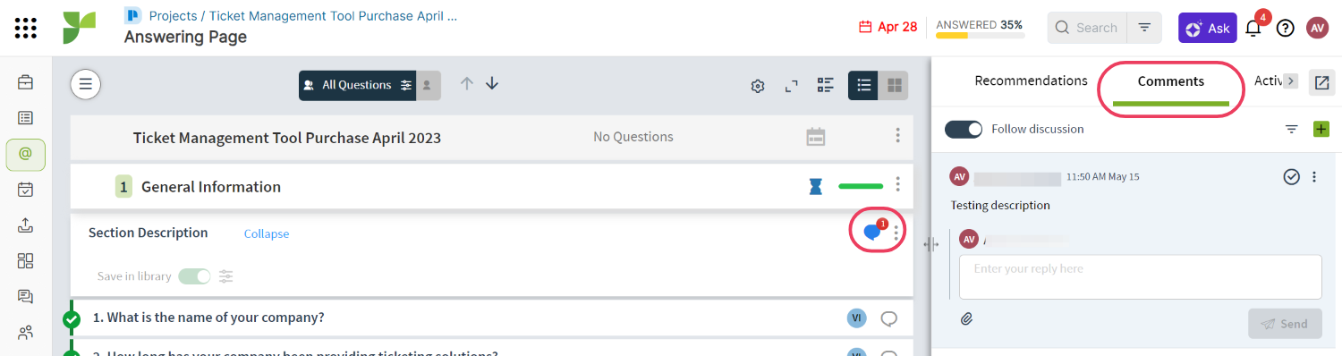Screen dimensions: 1342x356
Task: Toggle the Follow discussion switch
Action: [x=964, y=129]
